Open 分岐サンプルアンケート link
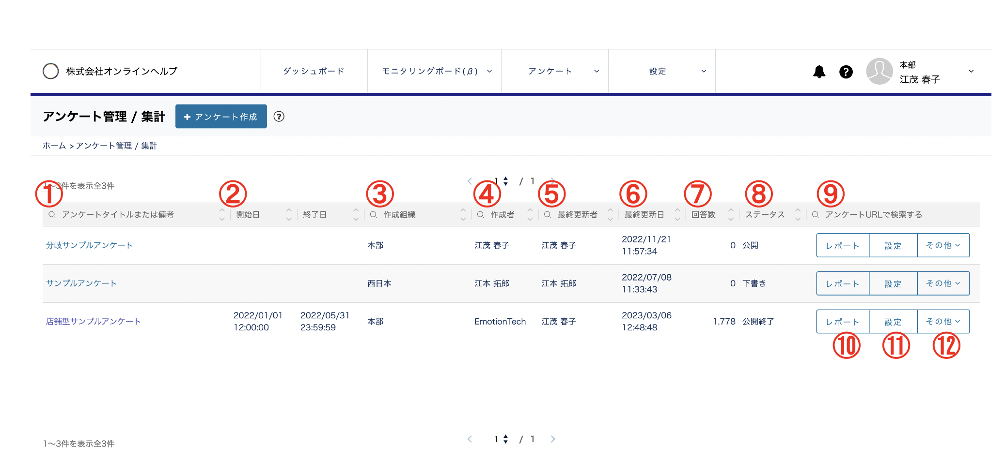 (x=89, y=245)
